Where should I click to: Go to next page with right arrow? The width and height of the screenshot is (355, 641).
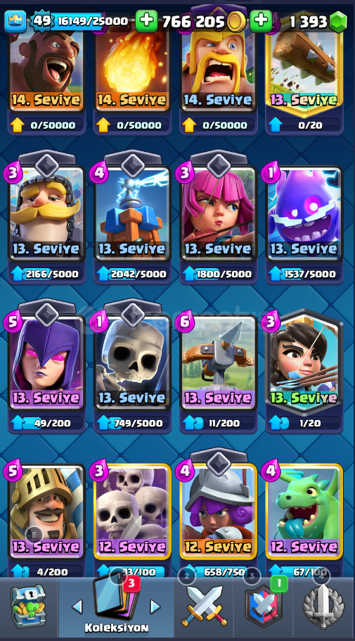click(155, 607)
